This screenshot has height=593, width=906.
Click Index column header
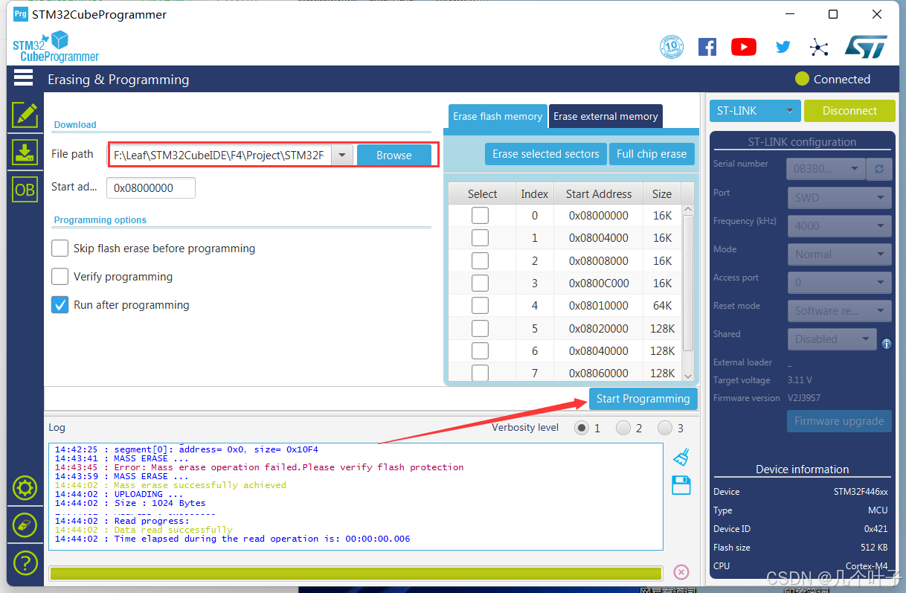535,193
